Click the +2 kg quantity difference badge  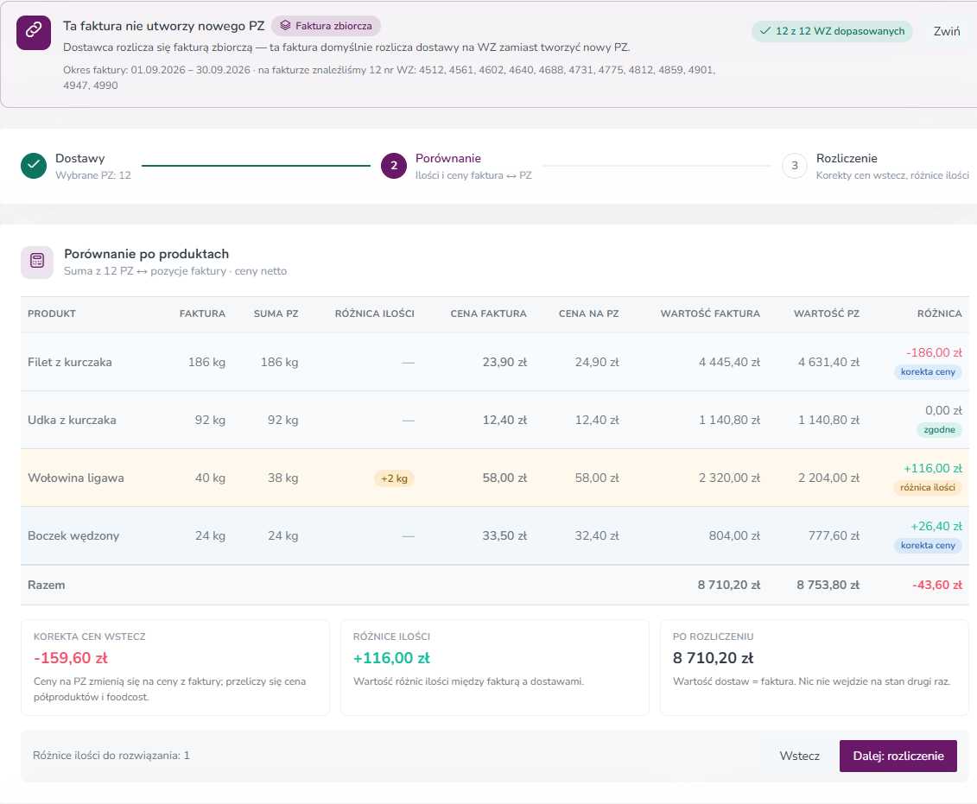395,478
